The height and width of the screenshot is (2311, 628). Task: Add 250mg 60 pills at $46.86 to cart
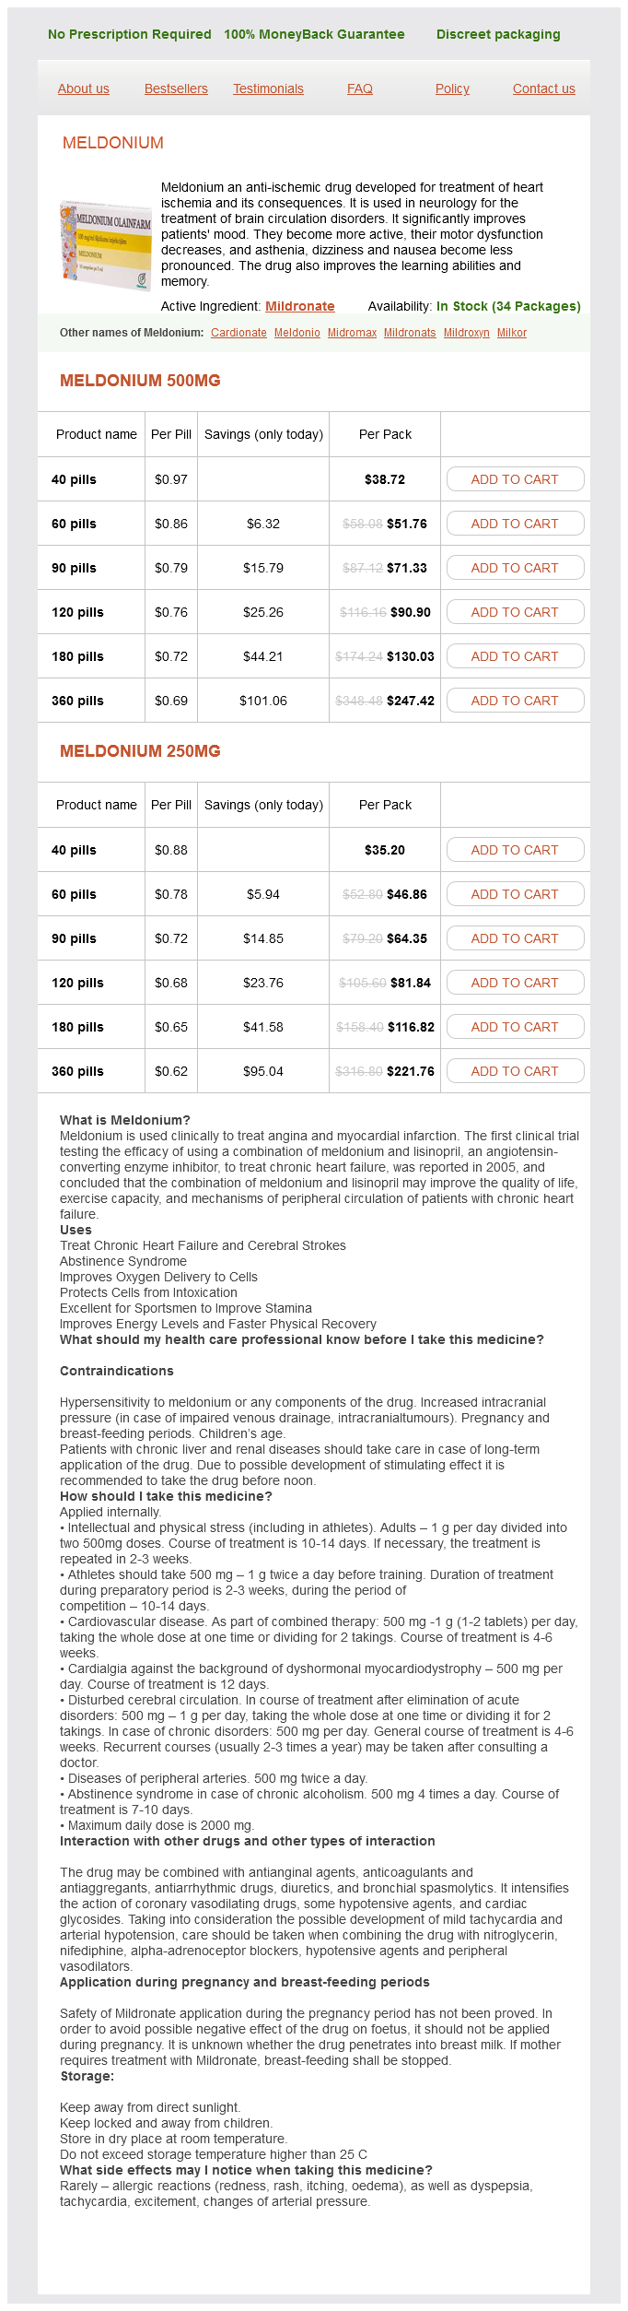point(515,894)
